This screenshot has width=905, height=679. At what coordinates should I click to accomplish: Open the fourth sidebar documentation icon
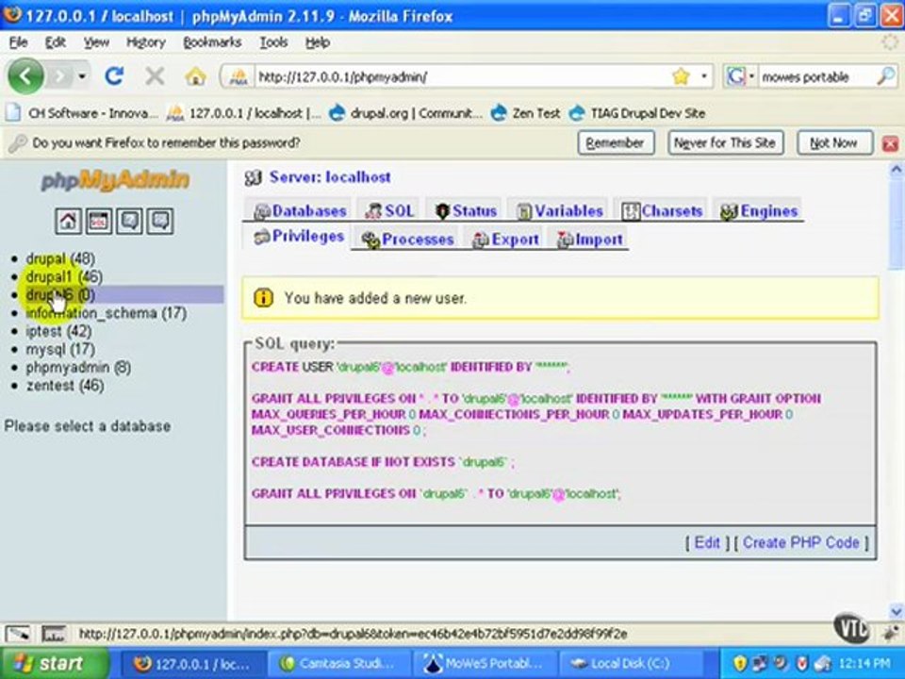point(160,221)
